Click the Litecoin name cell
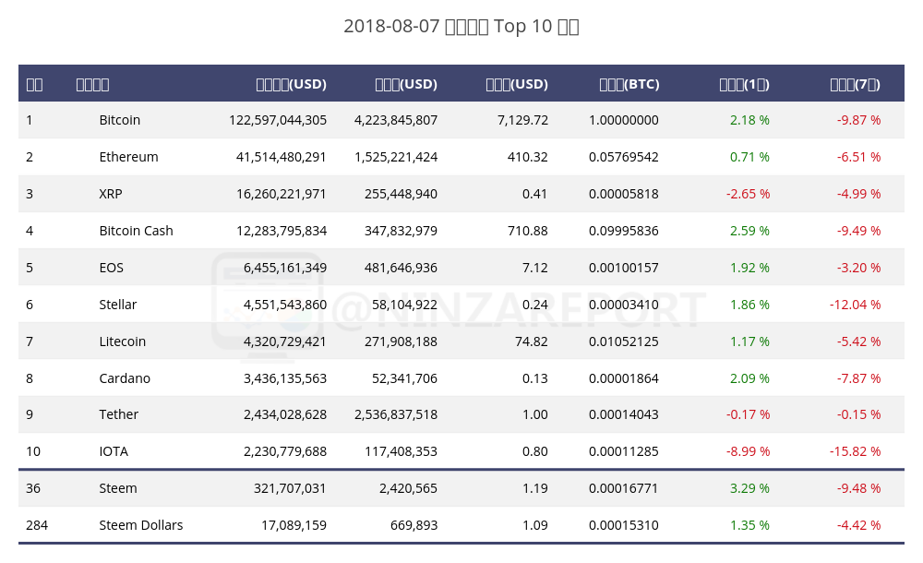923x563 pixels. coord(123,341)
